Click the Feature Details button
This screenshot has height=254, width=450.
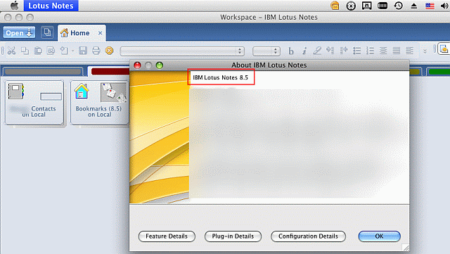tap(167, 236)
